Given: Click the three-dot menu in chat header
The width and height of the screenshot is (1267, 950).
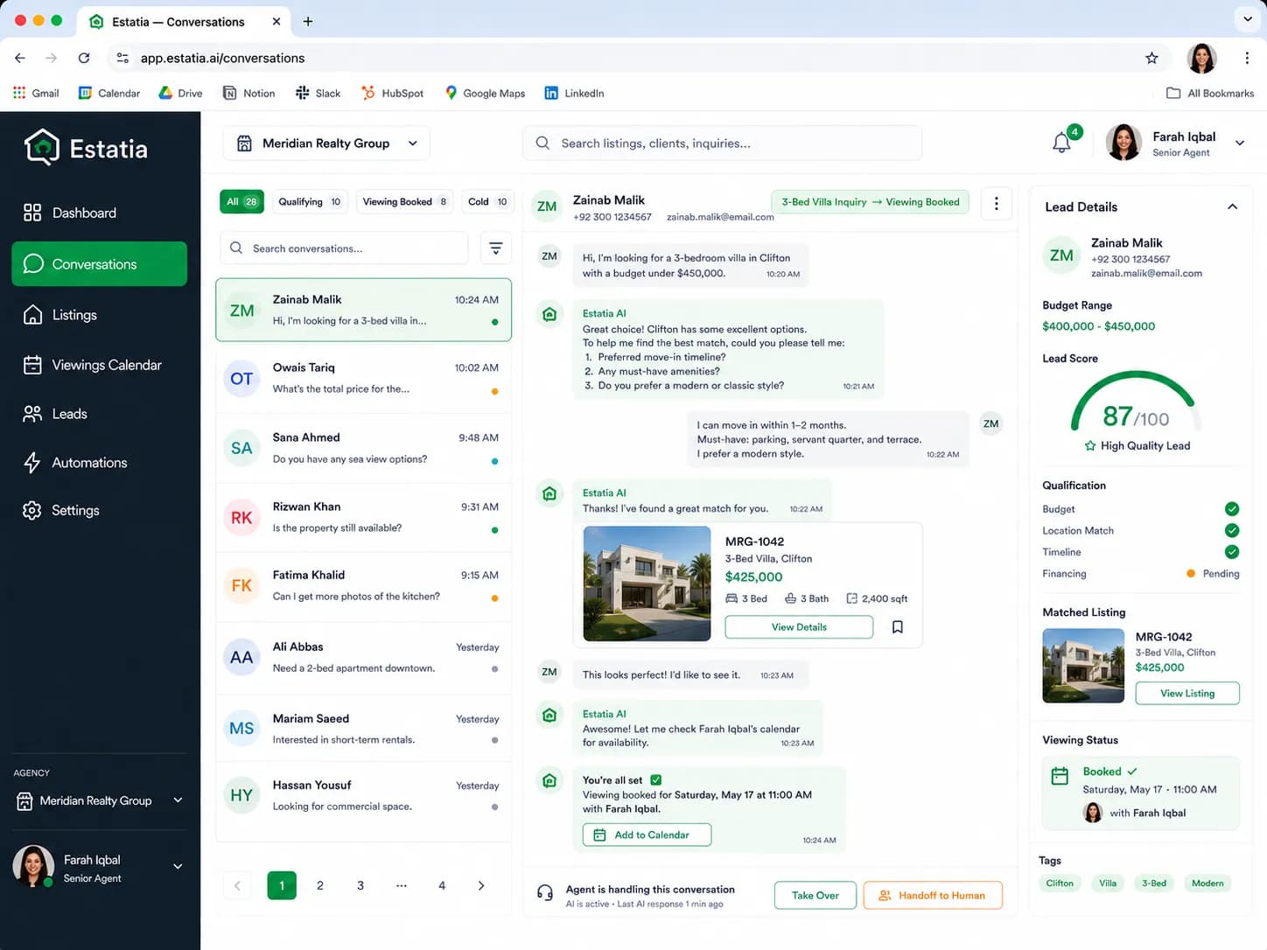Looking at the screenshot, I should coord(996,204).
